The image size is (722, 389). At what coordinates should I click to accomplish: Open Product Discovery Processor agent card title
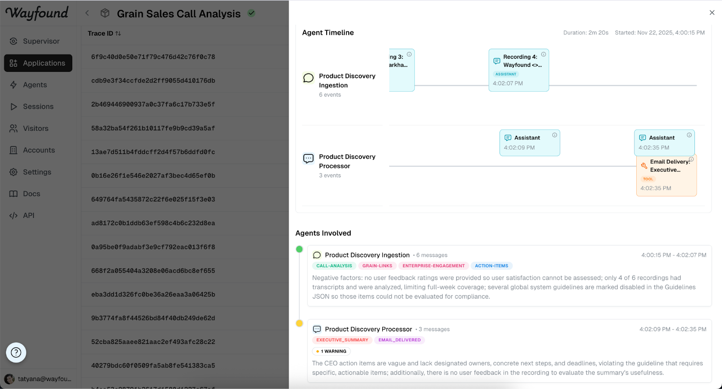tap(368, 329)
